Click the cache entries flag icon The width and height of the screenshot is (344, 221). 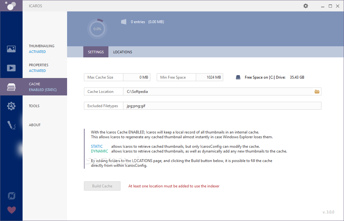(x=124, y=22)
